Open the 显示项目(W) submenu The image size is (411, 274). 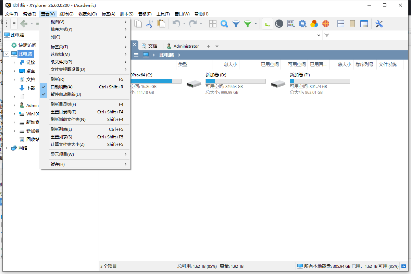[85, 154]
